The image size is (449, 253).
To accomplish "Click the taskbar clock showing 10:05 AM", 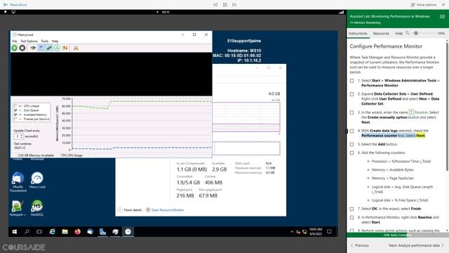I will pos(316,231).
